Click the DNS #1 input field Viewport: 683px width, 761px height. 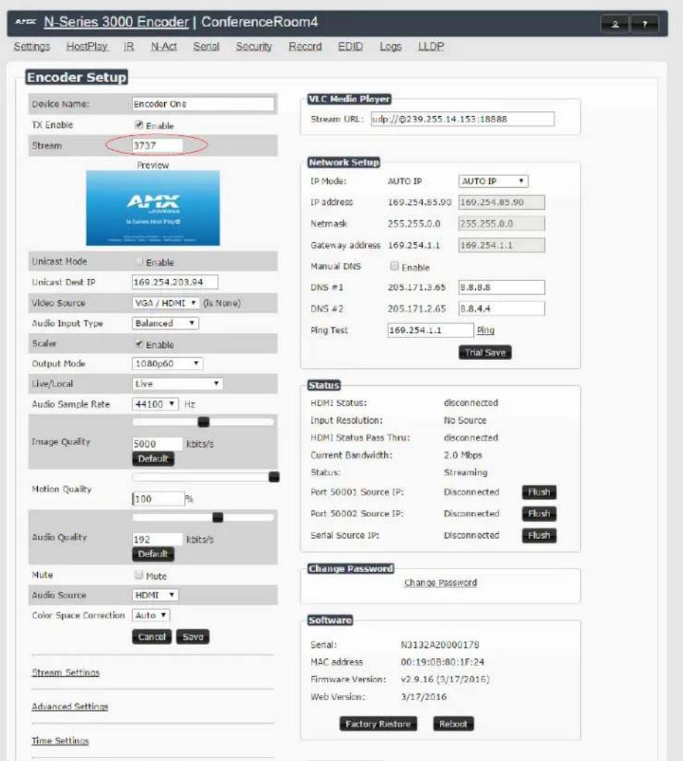click(x=502, y=287)
